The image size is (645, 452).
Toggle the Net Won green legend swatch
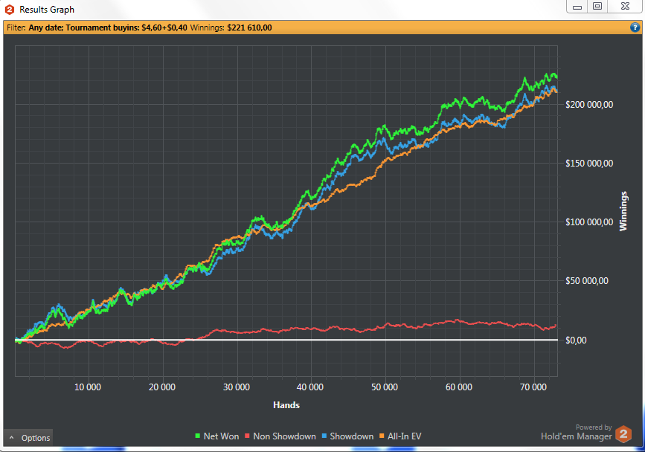coord(197,436)
